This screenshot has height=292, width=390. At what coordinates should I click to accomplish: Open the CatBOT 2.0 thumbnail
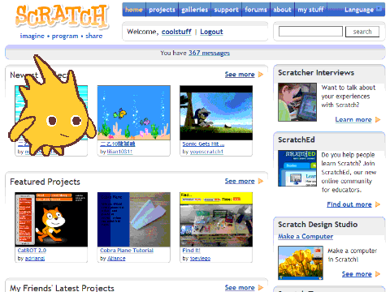point(51,220)
